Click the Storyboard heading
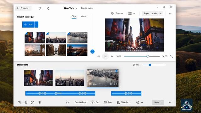This screenshot has width=201, height=113. point(23,65)
